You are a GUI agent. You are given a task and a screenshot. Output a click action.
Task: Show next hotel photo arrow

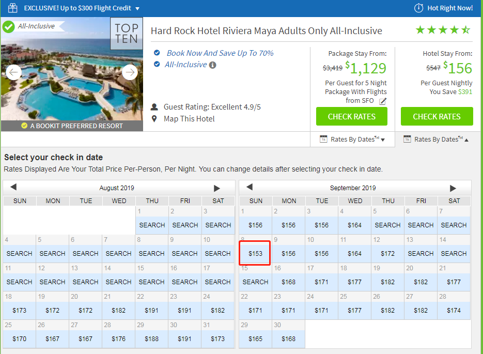coord(130,72)
